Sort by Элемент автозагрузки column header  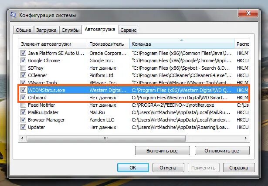[x=53, y=44]
